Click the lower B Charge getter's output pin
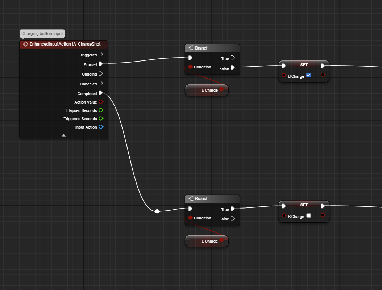Screen dimensions: 382x290 222,240
